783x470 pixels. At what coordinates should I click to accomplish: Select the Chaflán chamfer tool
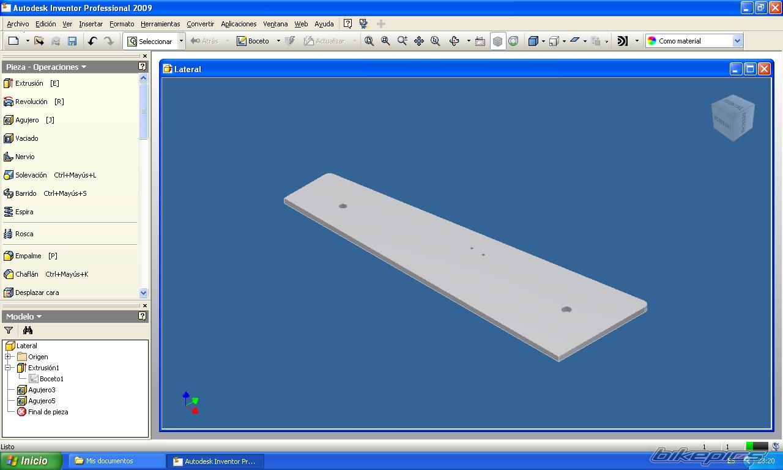pyautogui.click(x=46, y=274)
